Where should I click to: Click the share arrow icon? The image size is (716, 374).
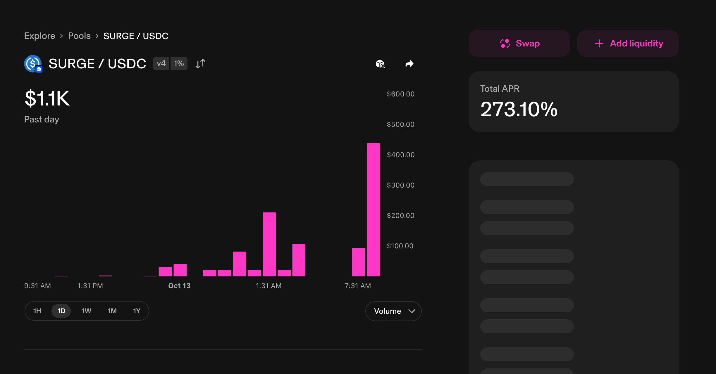pyautogui.click(x=409, y=64)
